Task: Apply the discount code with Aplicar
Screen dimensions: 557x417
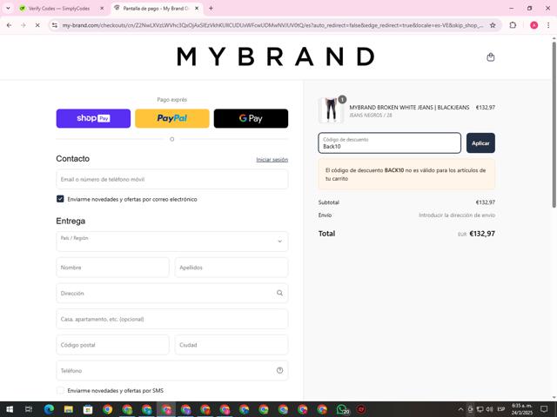Action: tap(480, 142)
